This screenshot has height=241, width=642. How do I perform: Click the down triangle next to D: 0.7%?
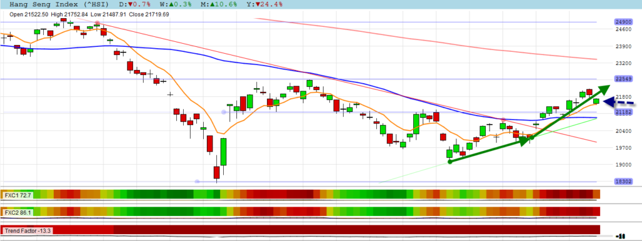point(130,4)
